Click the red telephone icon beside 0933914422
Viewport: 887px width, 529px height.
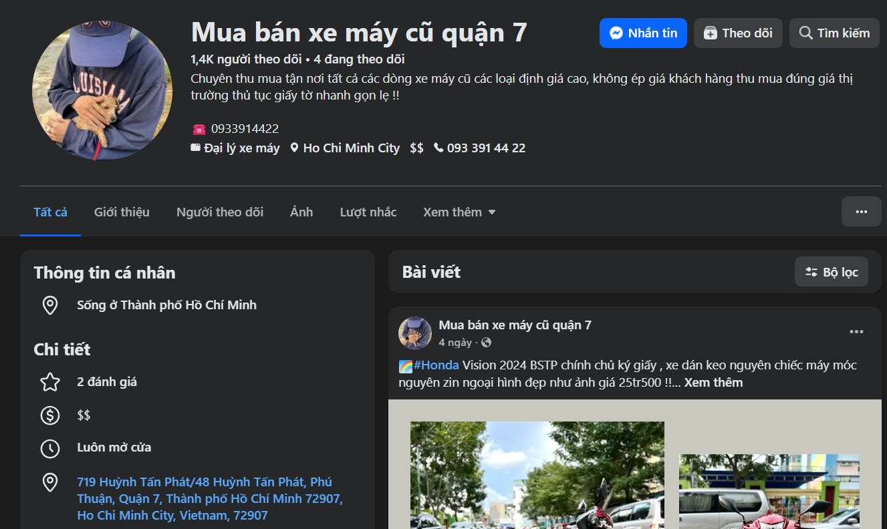(199, 129)
